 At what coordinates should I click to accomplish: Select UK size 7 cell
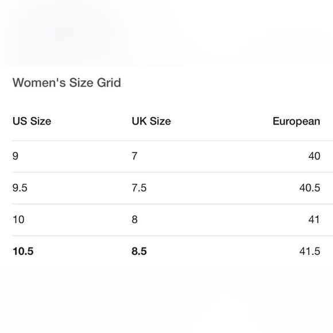pyautogui.click(x=134, y=156)
